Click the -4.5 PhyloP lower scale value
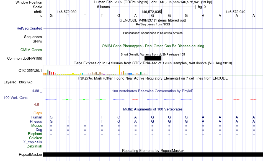 coord(36,105)
